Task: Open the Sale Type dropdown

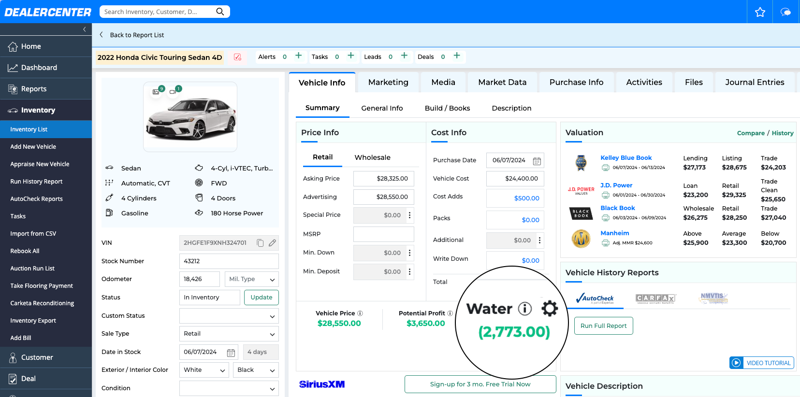Action: (x=229, y=334)
